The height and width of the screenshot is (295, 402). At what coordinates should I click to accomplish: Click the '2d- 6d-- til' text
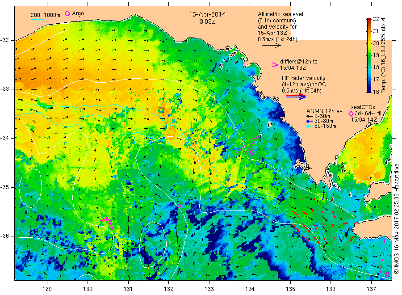(368, 114)
